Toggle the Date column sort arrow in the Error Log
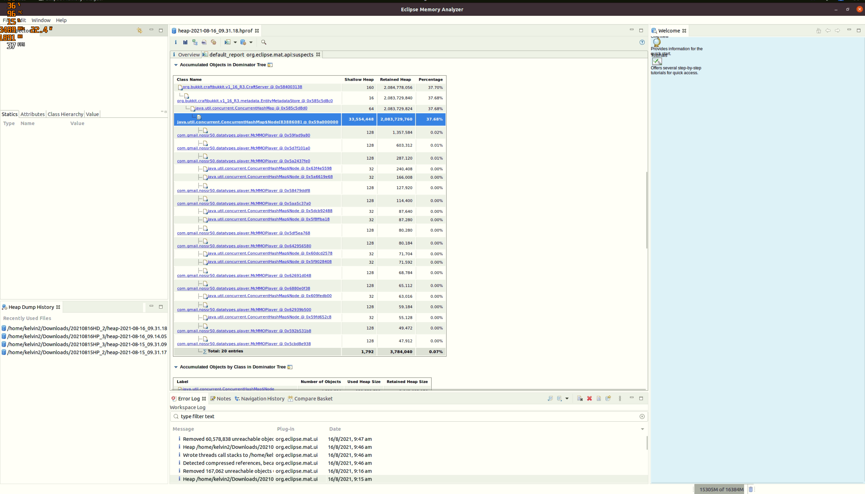This screenshot has width=865, height=494. pyautogui.click(x=642, y=429)
